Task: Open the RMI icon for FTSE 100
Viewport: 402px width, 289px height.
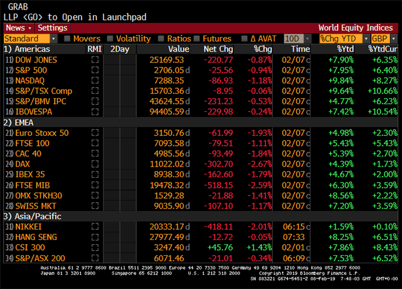Action: click(x=95, y=143)
